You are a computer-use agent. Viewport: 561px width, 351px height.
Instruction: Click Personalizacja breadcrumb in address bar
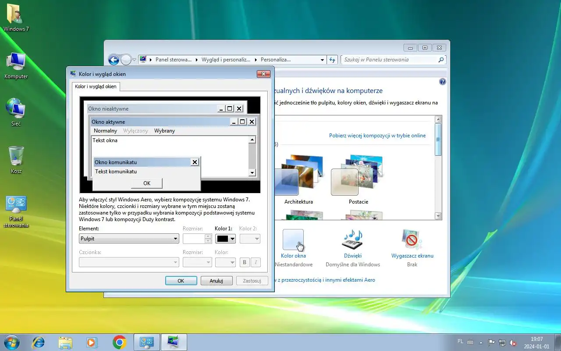pyautogui.click(x=276, y=60)
